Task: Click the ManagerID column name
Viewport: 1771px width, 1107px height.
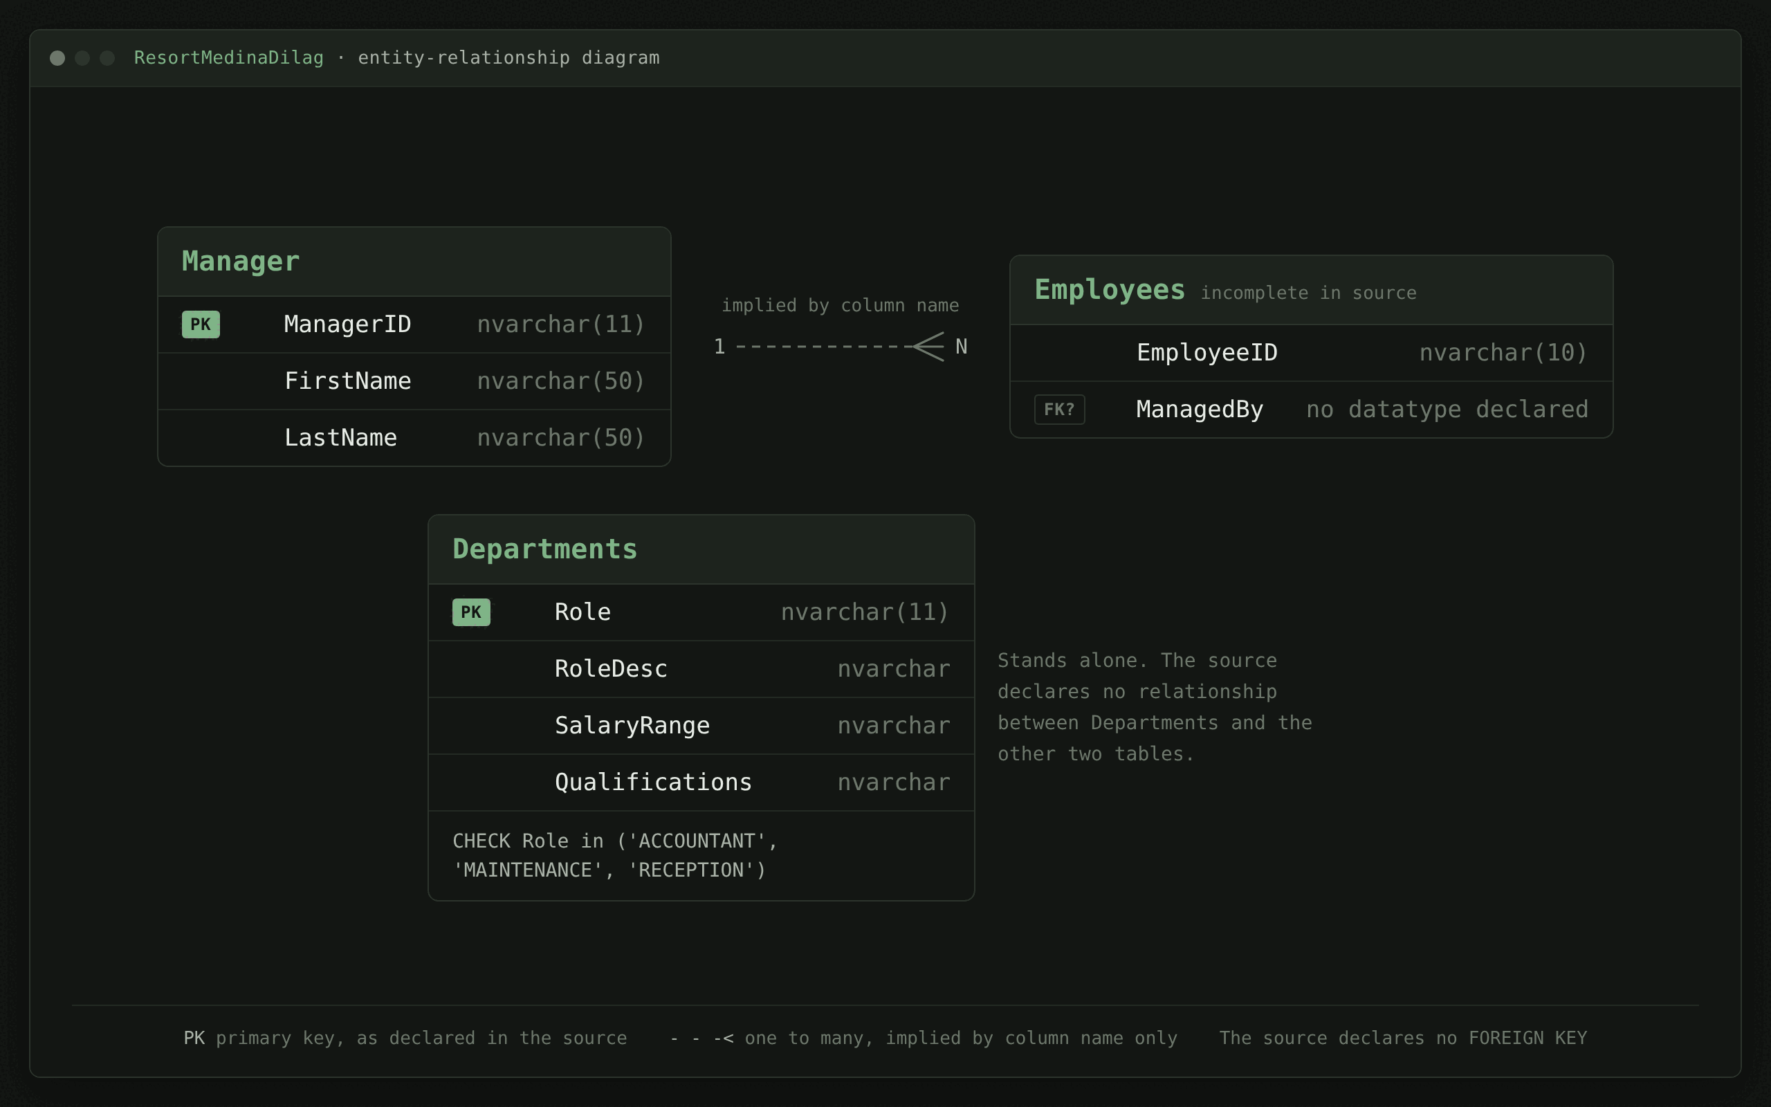Action: point(347,324)
